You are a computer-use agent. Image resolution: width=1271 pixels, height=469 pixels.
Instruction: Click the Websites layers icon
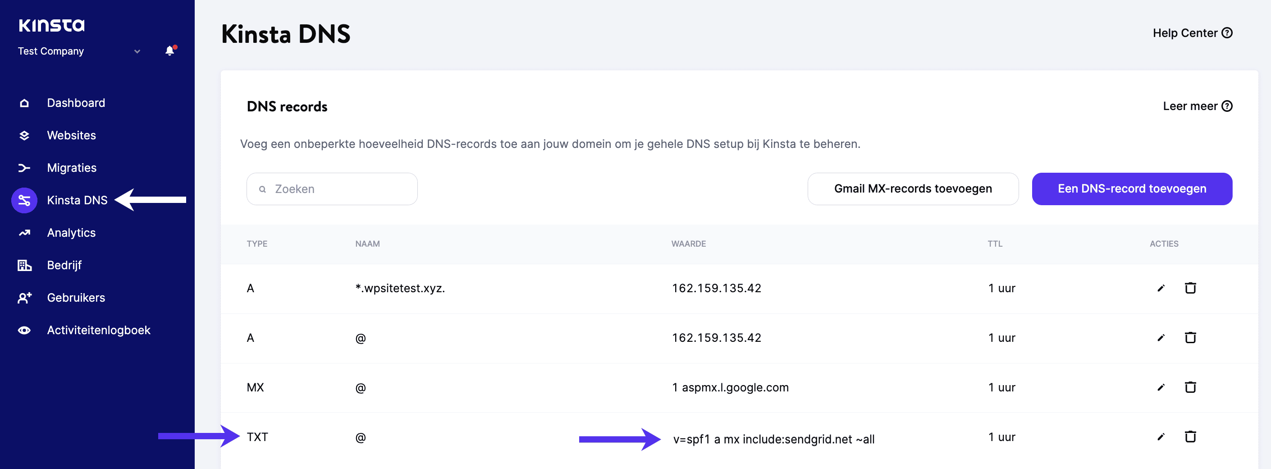(x=24, y=136)
